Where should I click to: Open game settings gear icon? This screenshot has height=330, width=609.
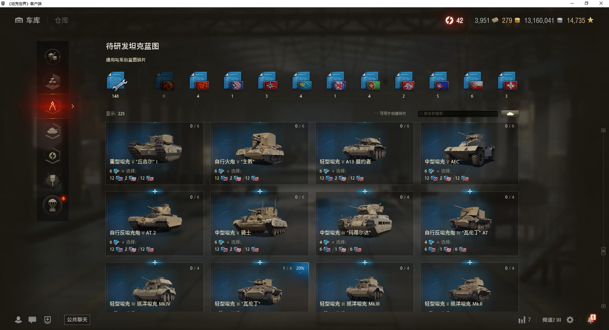570,320
